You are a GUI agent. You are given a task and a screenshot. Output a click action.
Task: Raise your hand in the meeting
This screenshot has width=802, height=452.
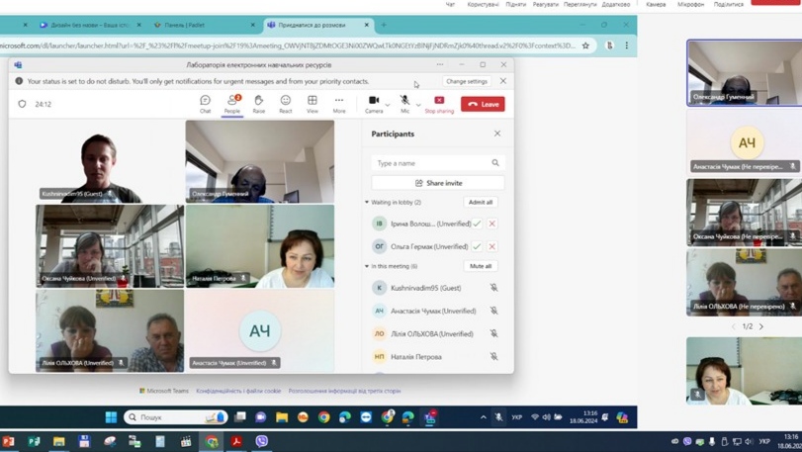258,103
